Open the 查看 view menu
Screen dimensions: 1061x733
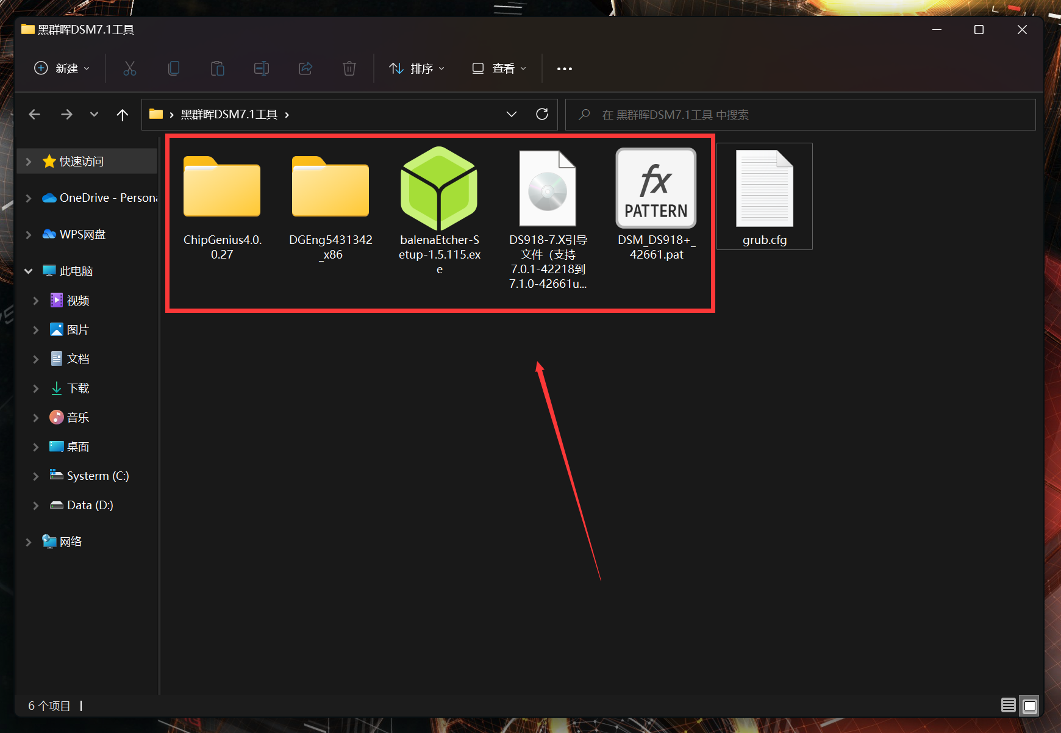pyautogui.click(x=499, y=68)
